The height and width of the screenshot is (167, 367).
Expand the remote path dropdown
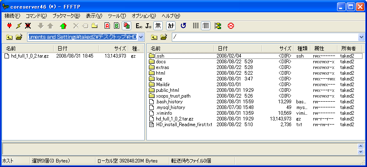click(361, 37)
